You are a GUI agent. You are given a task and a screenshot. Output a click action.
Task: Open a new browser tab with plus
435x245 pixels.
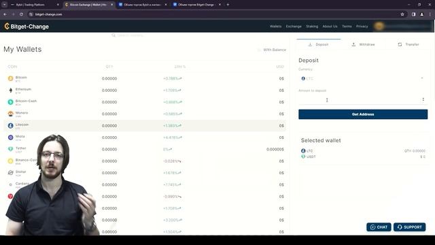click(228, 5)
